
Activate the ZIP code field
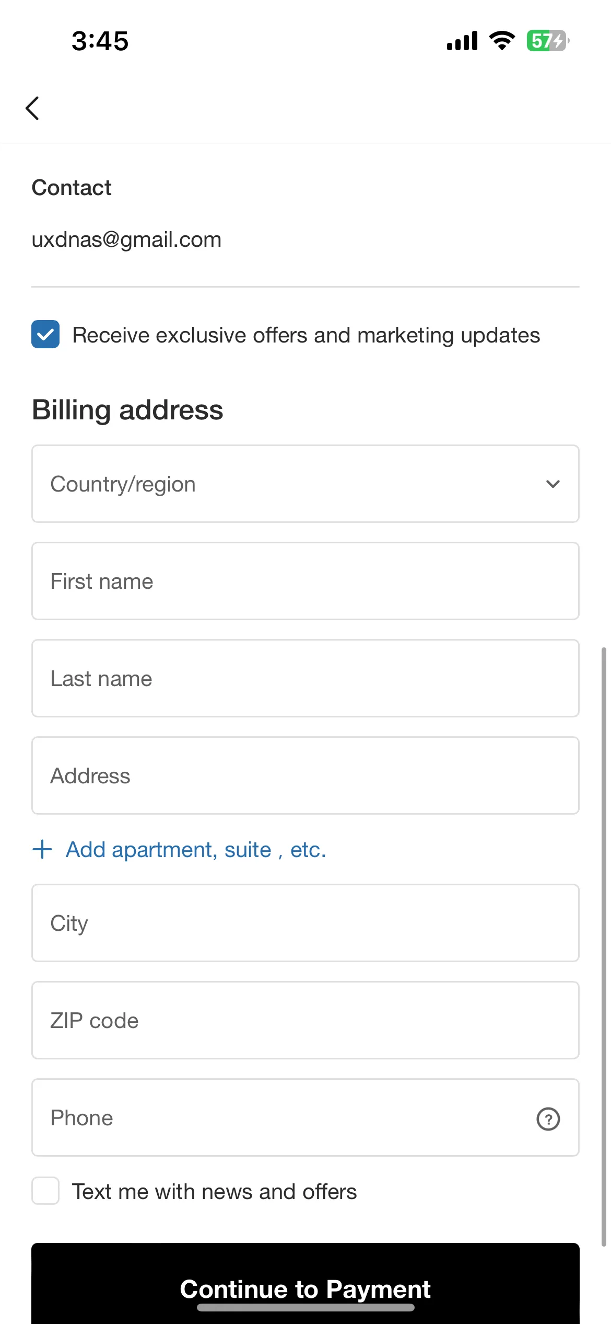(305, 1020)
